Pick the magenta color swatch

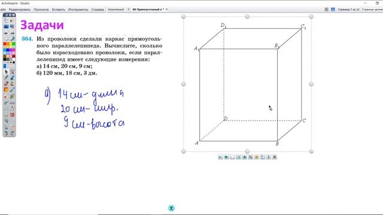(x=13, y=50)
